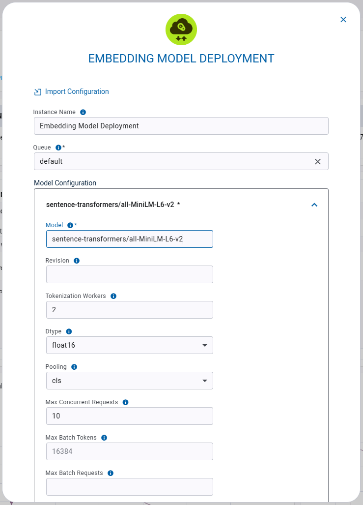
Task: Click the Embedding Model Deployment title
Action: pos(181,58)
